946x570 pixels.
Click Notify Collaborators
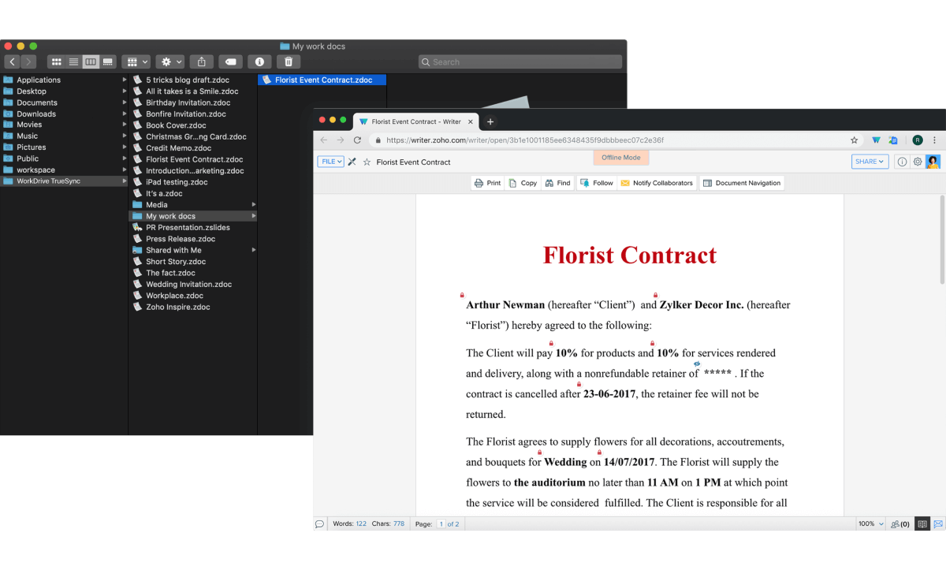pos(657,183)
